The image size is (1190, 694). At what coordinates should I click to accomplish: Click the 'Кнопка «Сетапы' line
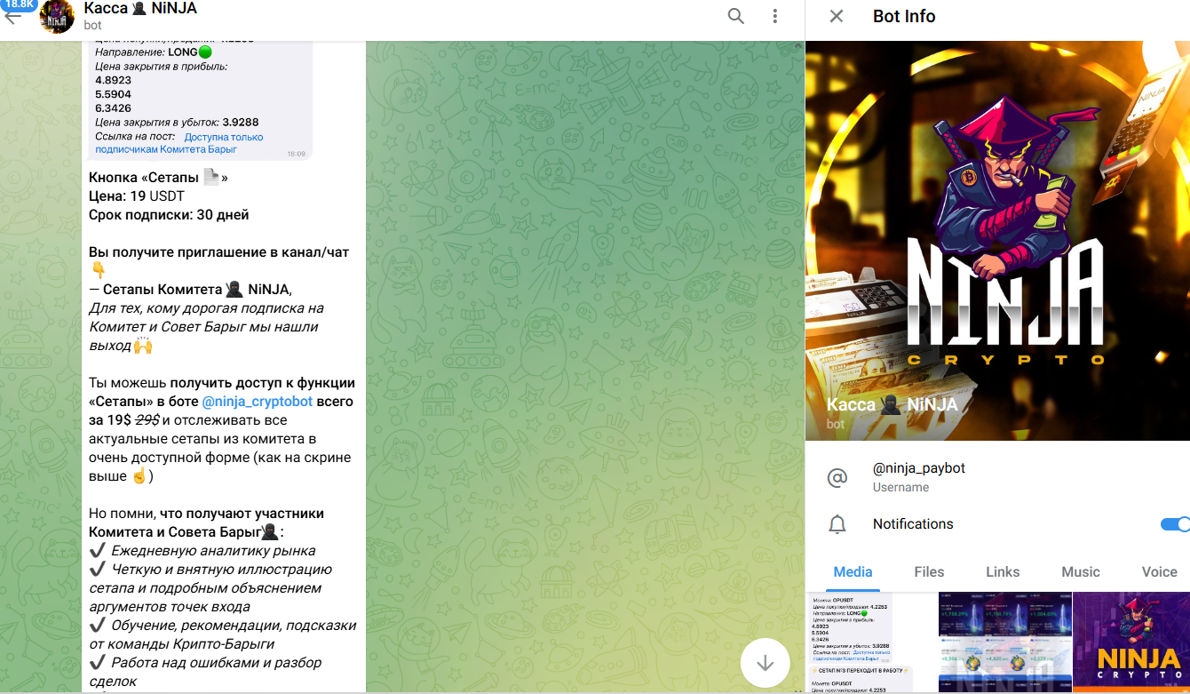coord(158,178)
